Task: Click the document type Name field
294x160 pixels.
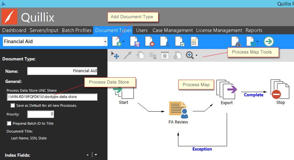Action: click(x=62, y=71)
